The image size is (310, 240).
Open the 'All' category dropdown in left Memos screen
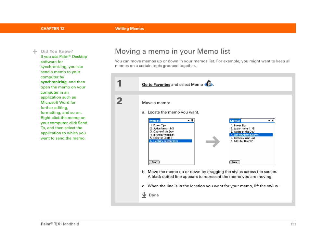[190, 121]
